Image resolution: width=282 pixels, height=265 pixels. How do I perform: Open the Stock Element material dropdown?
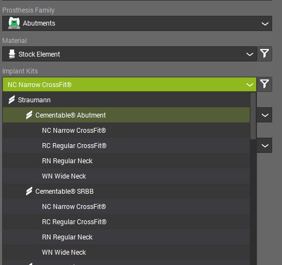click(x=129, y=54)
